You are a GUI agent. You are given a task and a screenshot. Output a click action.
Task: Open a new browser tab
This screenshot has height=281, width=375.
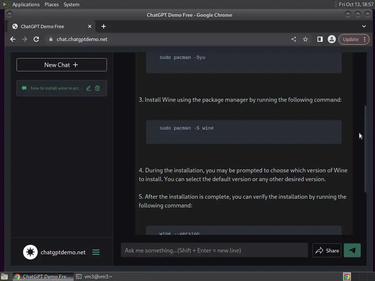[104, 26]
